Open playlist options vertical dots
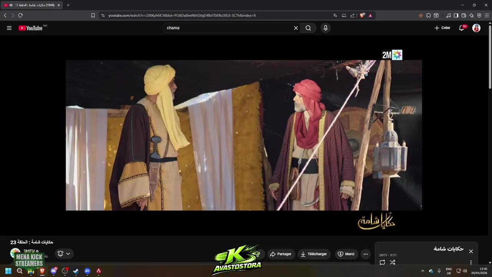Screen dimensions: 492x277 tap(471, 262)
